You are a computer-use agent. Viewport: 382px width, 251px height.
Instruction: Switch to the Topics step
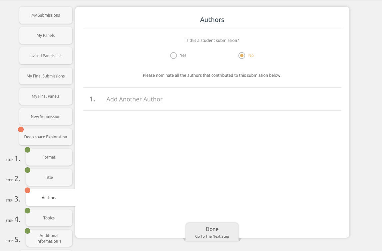point(49,218)
